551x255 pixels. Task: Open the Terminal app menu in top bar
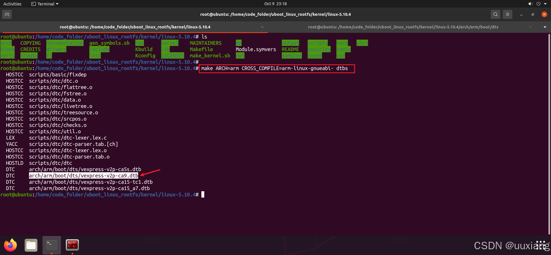pyautogui.click(x=45, y=4)
